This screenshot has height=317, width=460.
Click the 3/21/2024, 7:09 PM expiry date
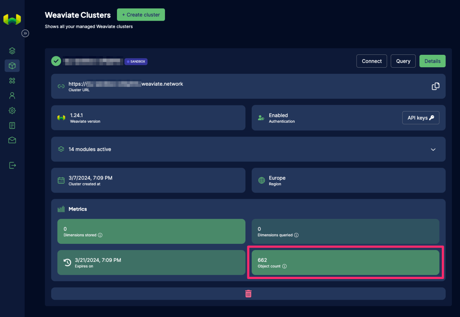(98, 260)
